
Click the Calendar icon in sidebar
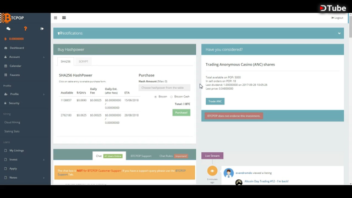tap(5, 66)
